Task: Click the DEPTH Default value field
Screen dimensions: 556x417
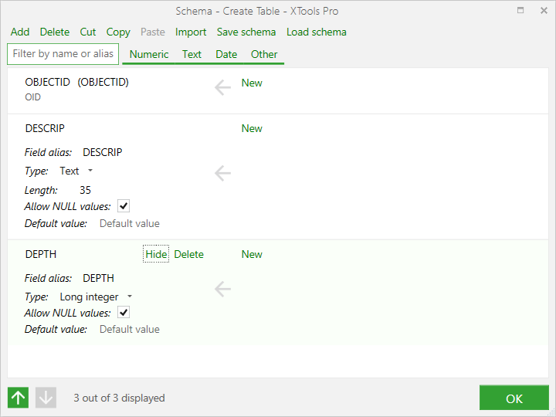Action: pos(130,329)
